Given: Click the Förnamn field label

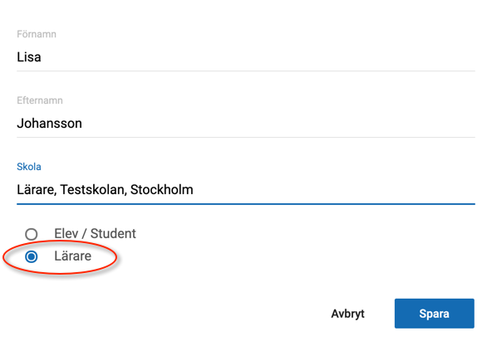Looking at the screenshot, I should click(37, 34).
